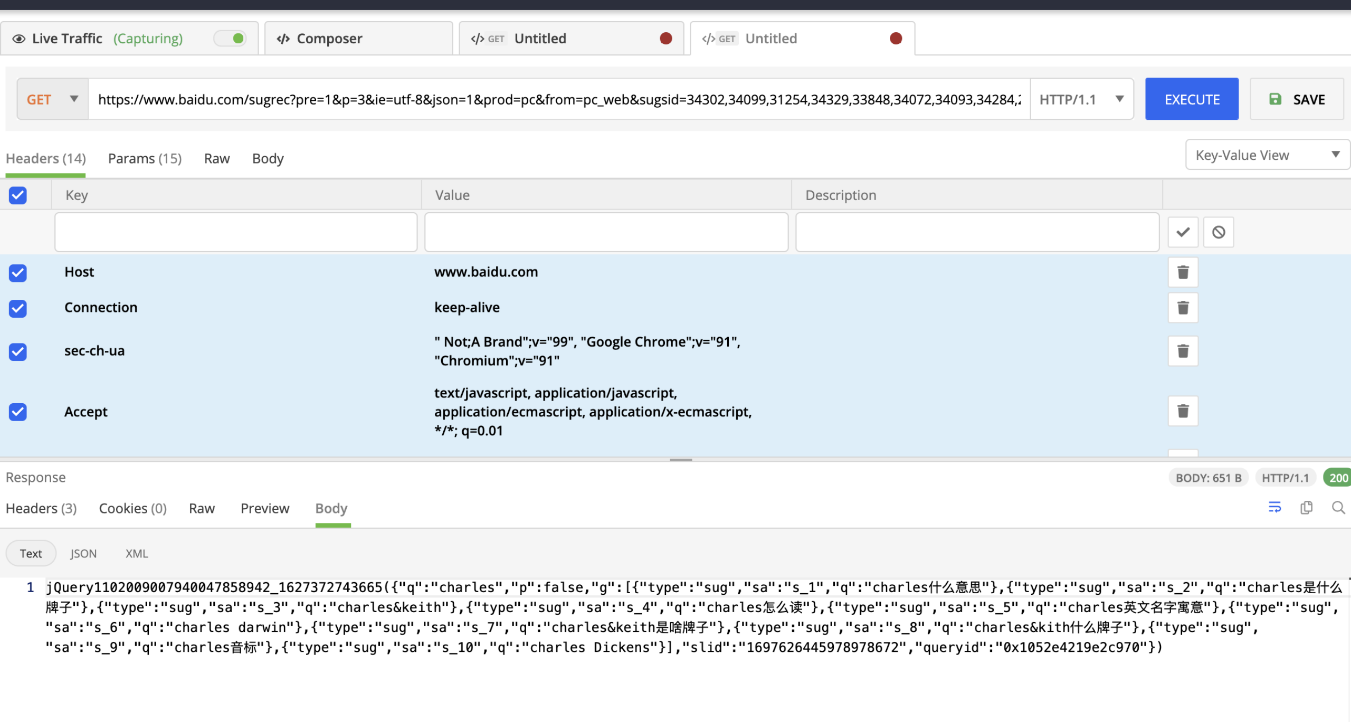Select JSON format for response body
This screenshot has width=1351, height=722.
coord(83,553)
